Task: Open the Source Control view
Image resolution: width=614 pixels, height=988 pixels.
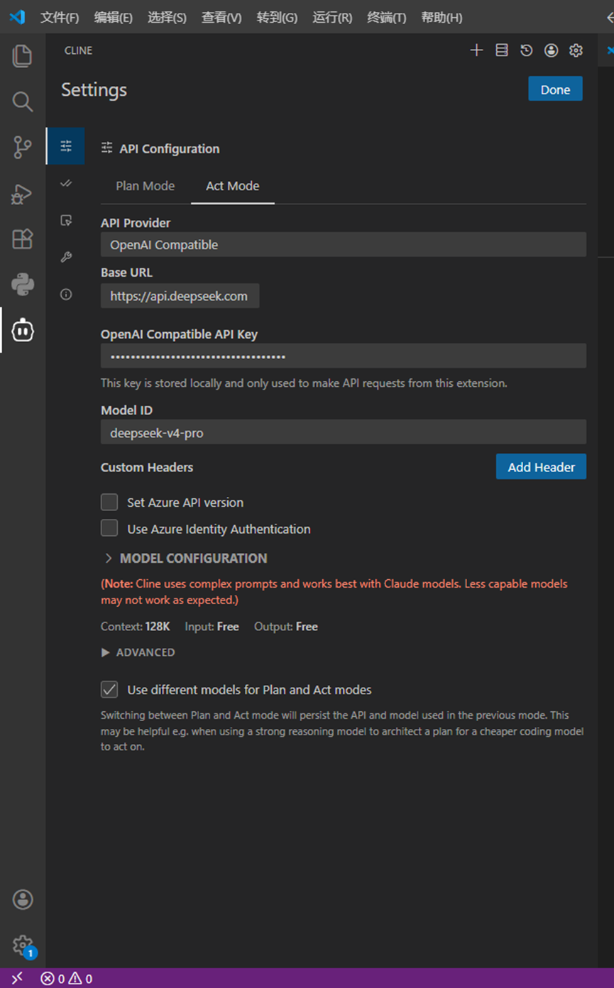Action: [23, 148]
